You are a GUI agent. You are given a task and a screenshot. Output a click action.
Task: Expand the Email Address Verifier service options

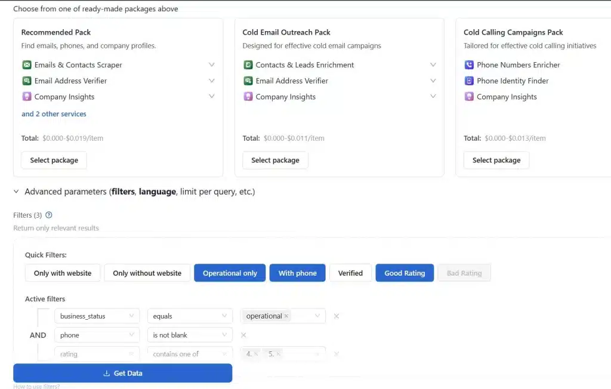(212, 81)
